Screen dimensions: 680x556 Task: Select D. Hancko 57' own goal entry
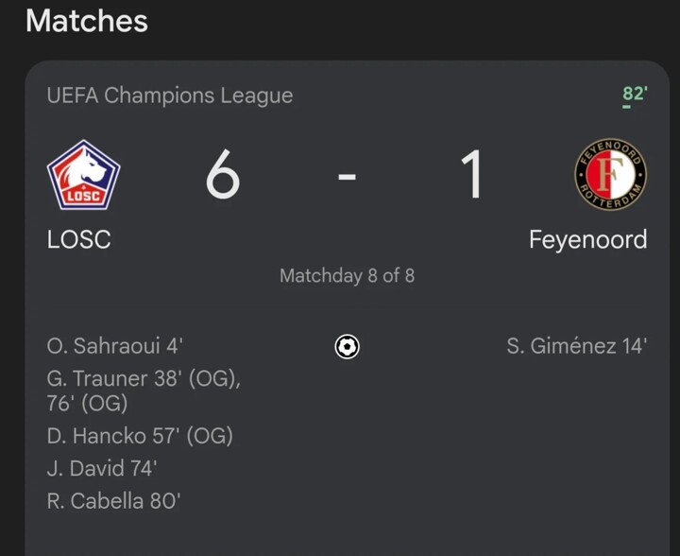[x=140, y=436]
